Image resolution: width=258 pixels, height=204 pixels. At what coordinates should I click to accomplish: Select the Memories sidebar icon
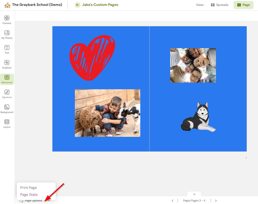7,79
